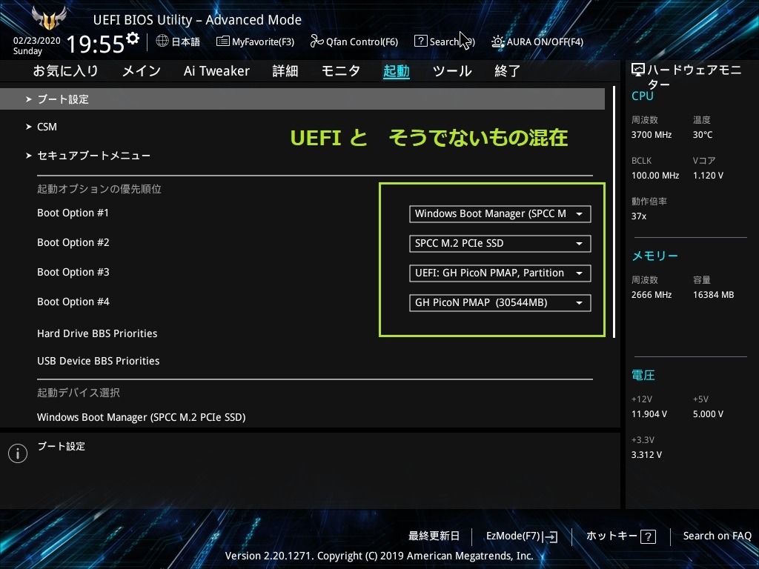Open Hard Drive BBS Priorities
The image size is (759, 569).
click(97, 333)
